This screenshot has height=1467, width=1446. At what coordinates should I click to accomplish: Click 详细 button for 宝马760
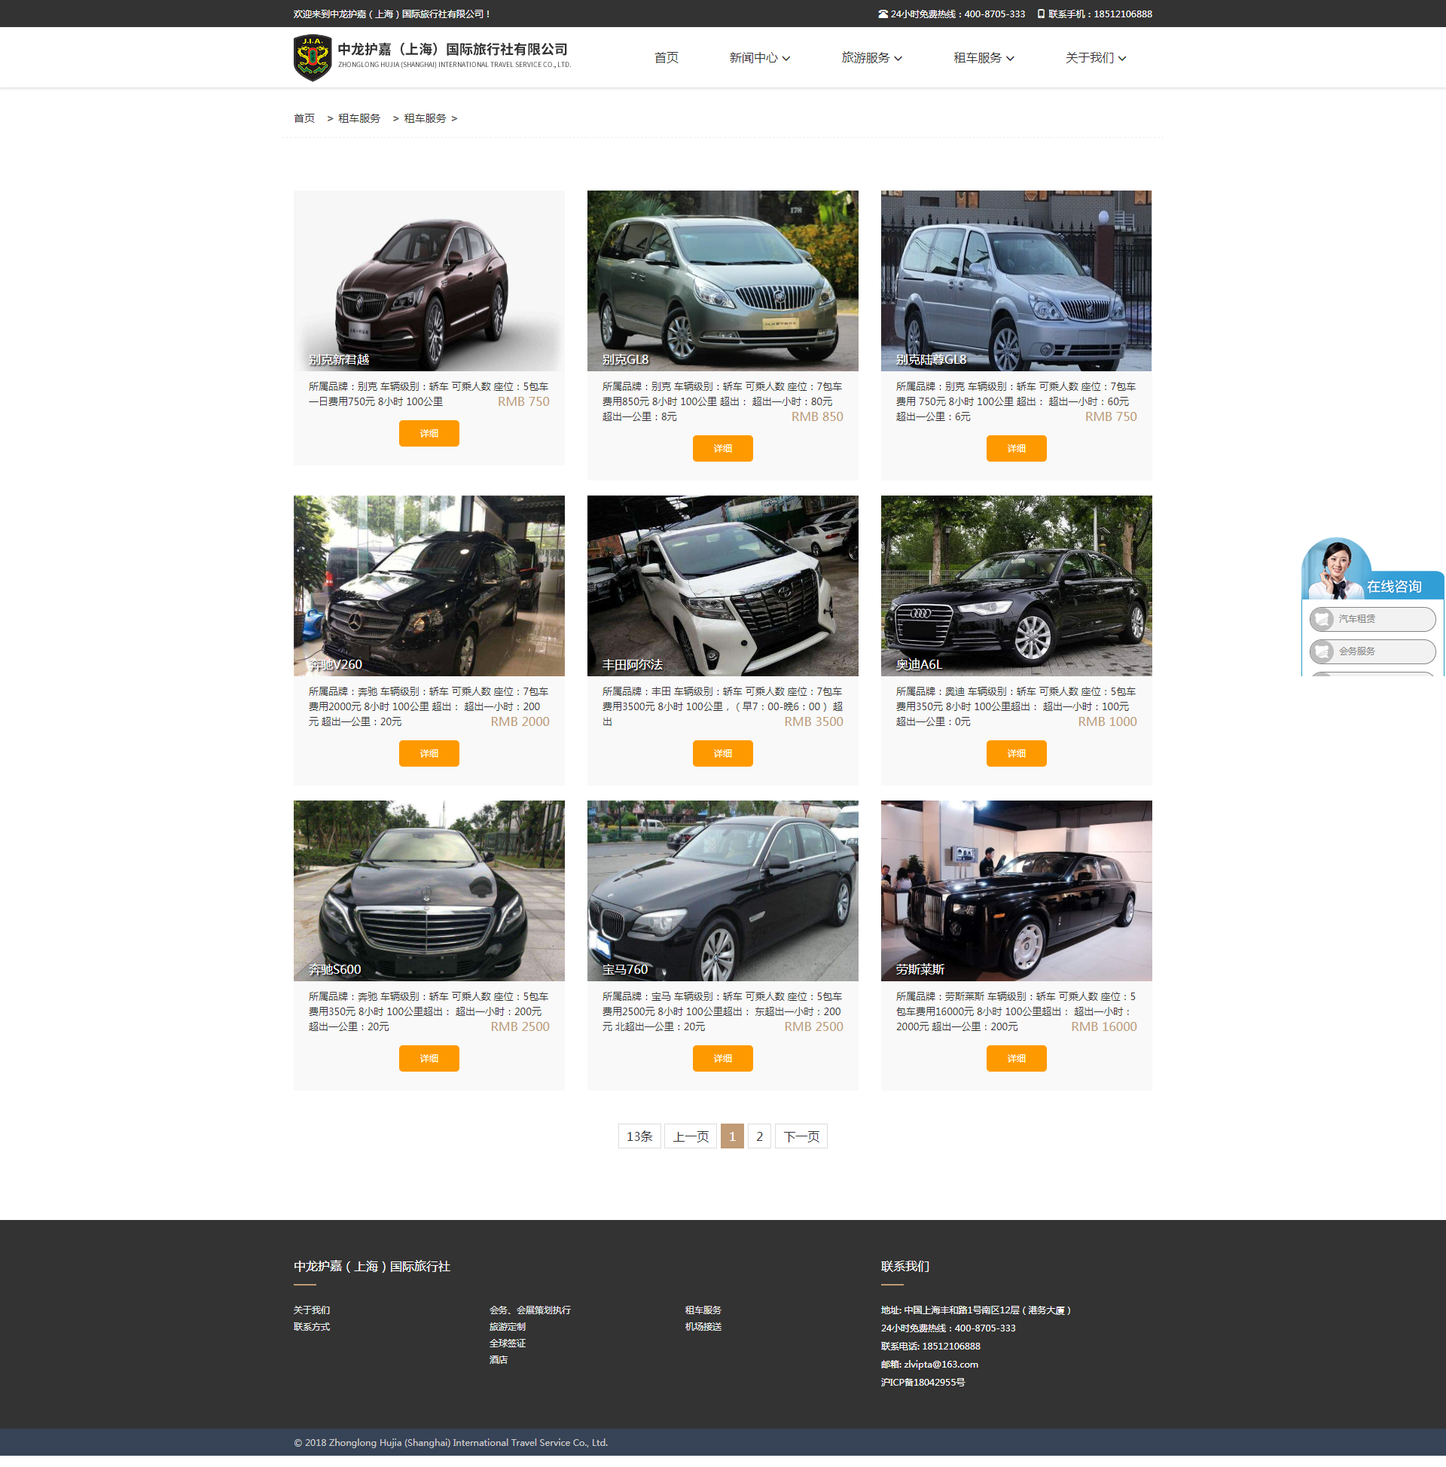pyautogui.click(x=722, y=1059)
